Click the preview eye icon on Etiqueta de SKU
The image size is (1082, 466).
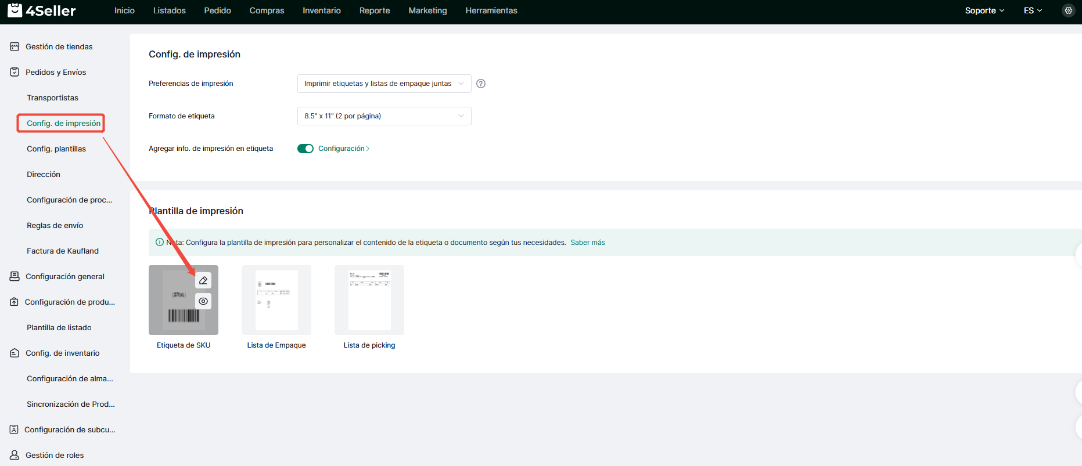point(203,301)
